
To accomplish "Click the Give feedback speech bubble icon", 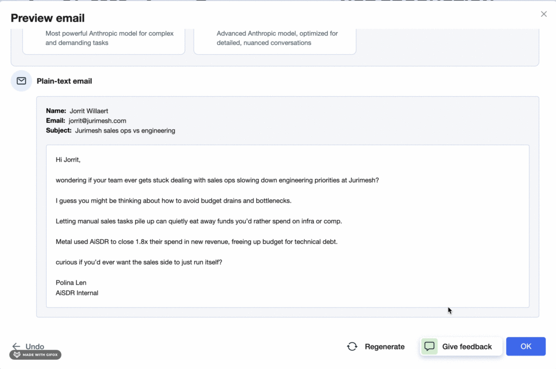I will pos(429,346).
